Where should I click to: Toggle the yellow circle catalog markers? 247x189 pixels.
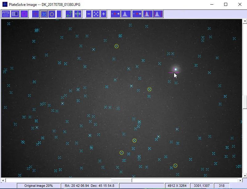52,14
